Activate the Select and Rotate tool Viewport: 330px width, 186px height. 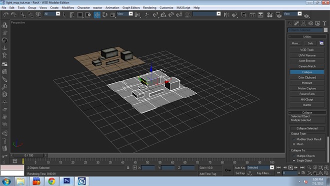point(105,15)
